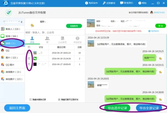The height and width of the screenshot is (113, 167).
Task: Click black avatar in third friend row
Action: coord(35,64)
